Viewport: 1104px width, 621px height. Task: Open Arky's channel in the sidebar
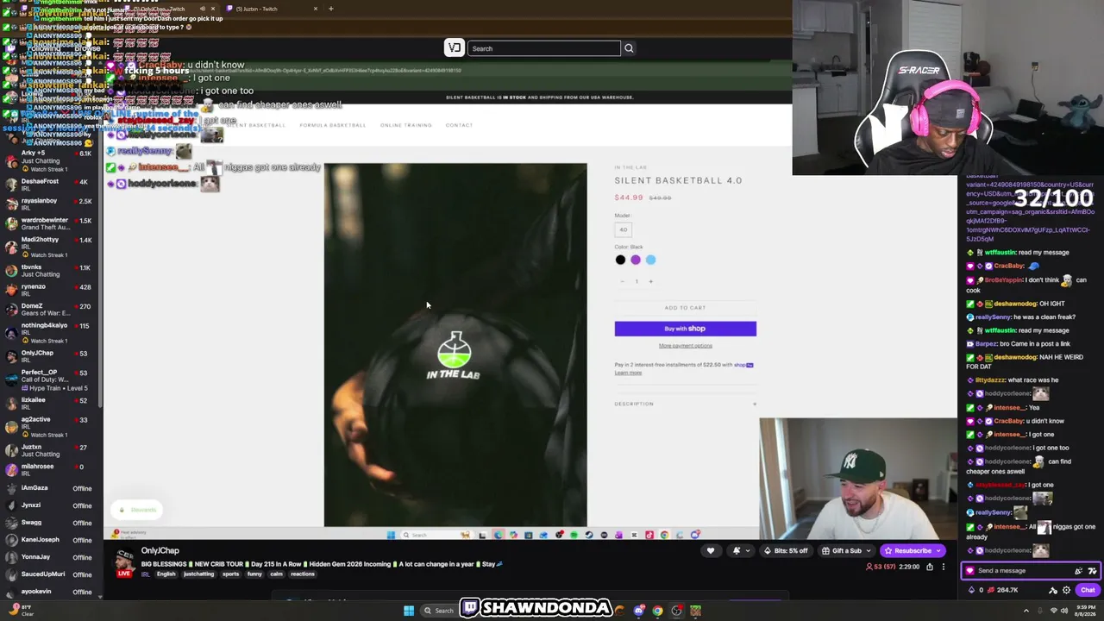50,160
